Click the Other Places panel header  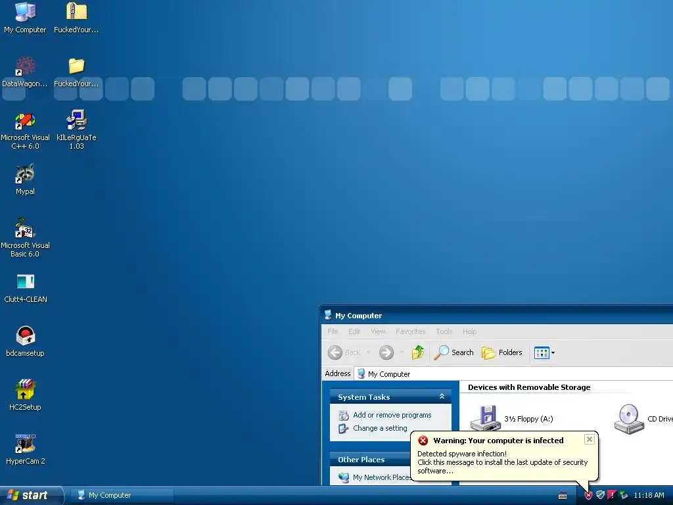[370, 460]
